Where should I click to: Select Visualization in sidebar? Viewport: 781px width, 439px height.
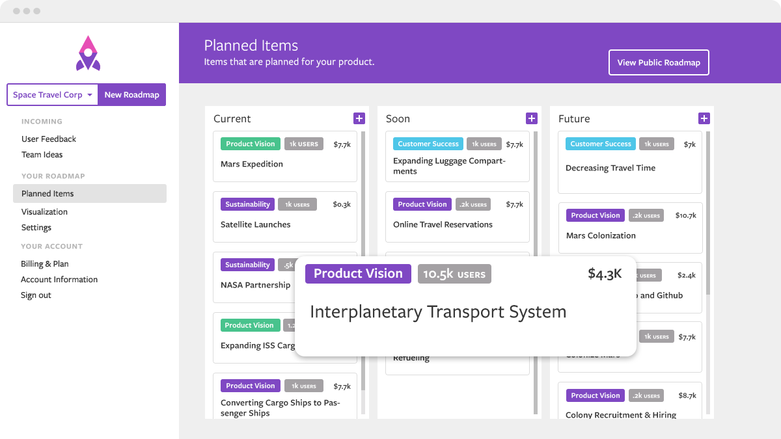click(x=44, y=212)
